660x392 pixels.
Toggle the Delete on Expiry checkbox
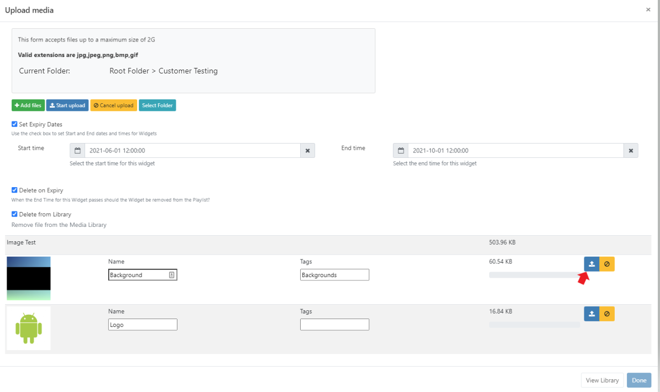14,190
